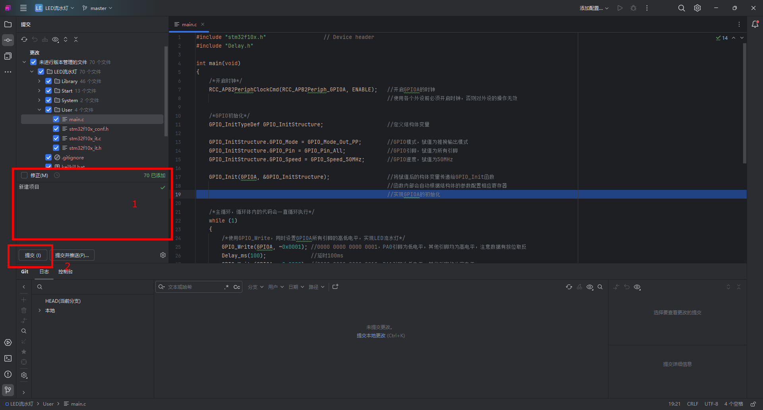The height and width of the screenshot is (410, 763).
Task: Uncheck the .gitignore file checkbox
Action: coord(48,157)
